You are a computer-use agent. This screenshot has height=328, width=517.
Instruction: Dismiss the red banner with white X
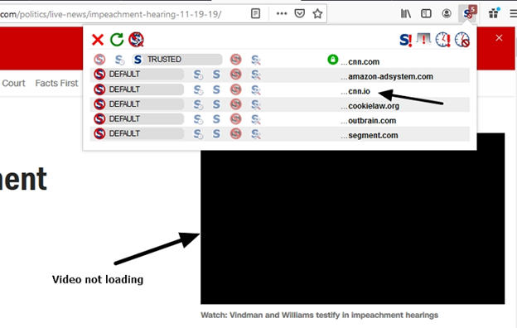point(499,38)
